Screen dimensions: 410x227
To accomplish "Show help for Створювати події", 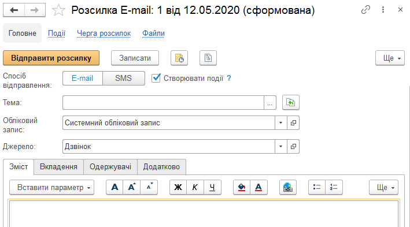I will pos(229,79).
